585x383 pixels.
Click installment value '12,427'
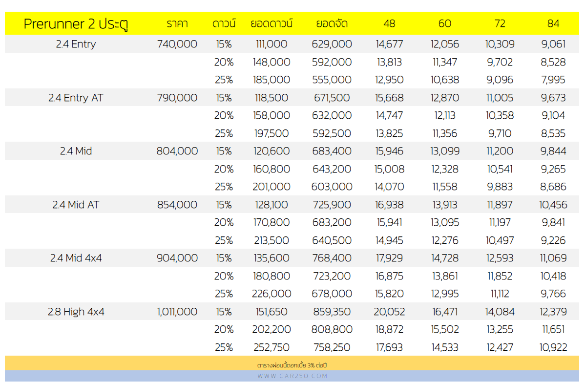[500, 347]
